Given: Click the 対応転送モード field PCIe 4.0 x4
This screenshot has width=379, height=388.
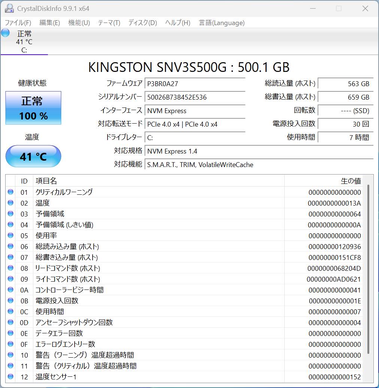Looking at the screenshot, I should (195, 124).
